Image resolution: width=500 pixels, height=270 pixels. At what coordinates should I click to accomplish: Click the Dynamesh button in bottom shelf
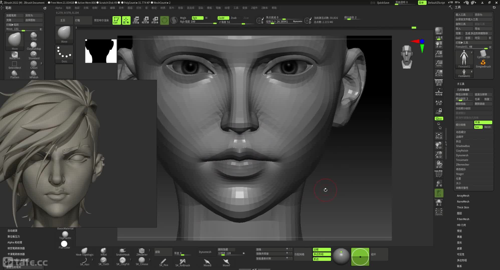205,252
